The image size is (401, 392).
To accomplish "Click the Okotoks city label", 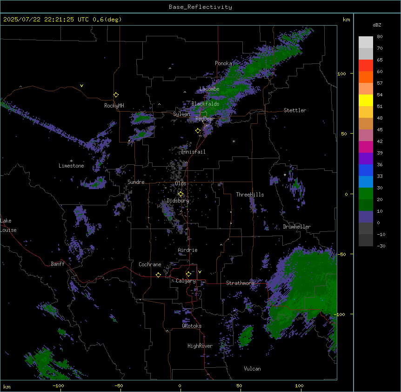I will pos(192,326).
